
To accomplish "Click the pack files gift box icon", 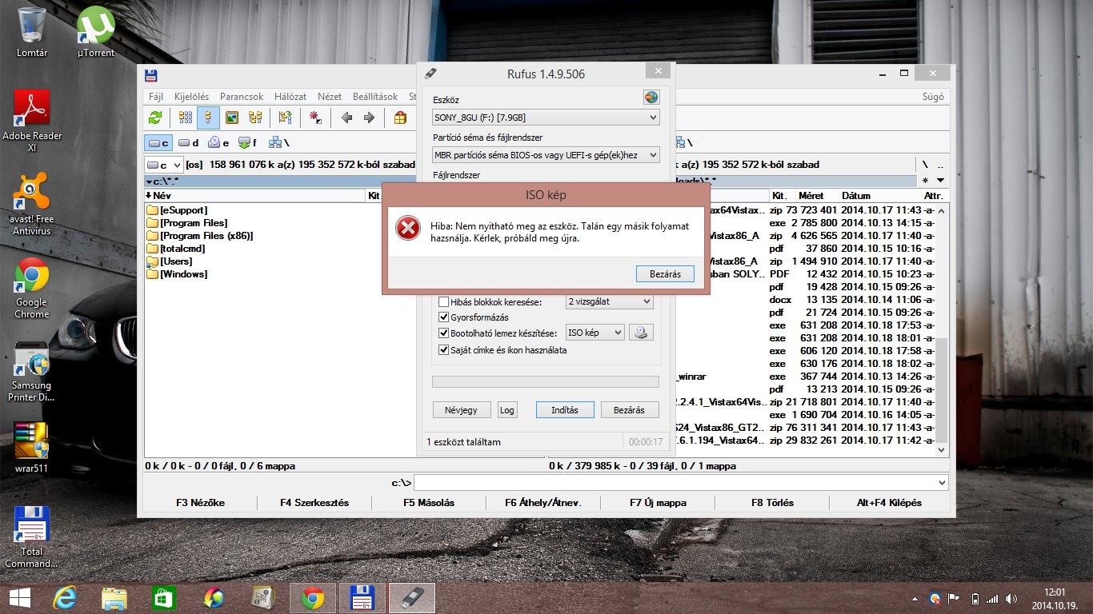I will click(x=399, y=118).
